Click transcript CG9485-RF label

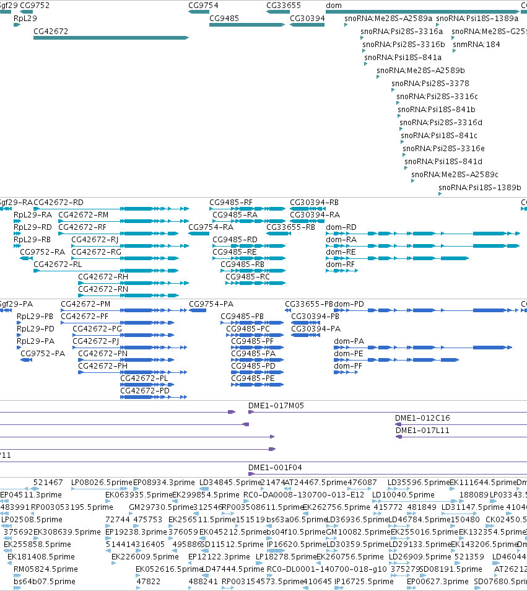coord(231,203)
